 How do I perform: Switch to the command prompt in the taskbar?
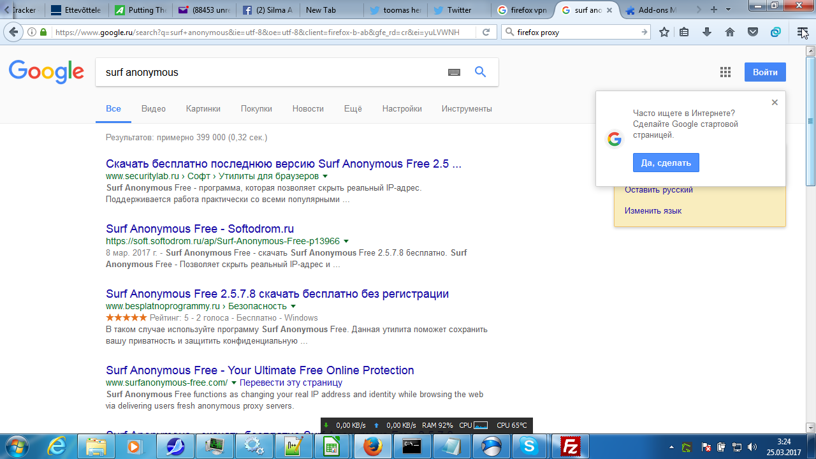click(x=412, y=446)
